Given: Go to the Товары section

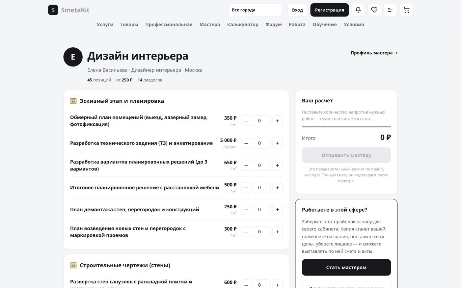Looking at the screenshot, I should 129,24.
